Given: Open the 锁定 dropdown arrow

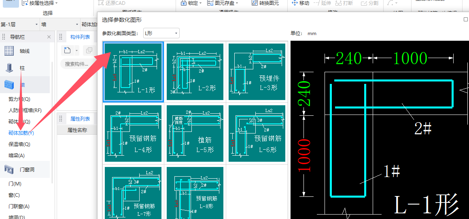Looking at the screenshot, I should tap(200, 3).
